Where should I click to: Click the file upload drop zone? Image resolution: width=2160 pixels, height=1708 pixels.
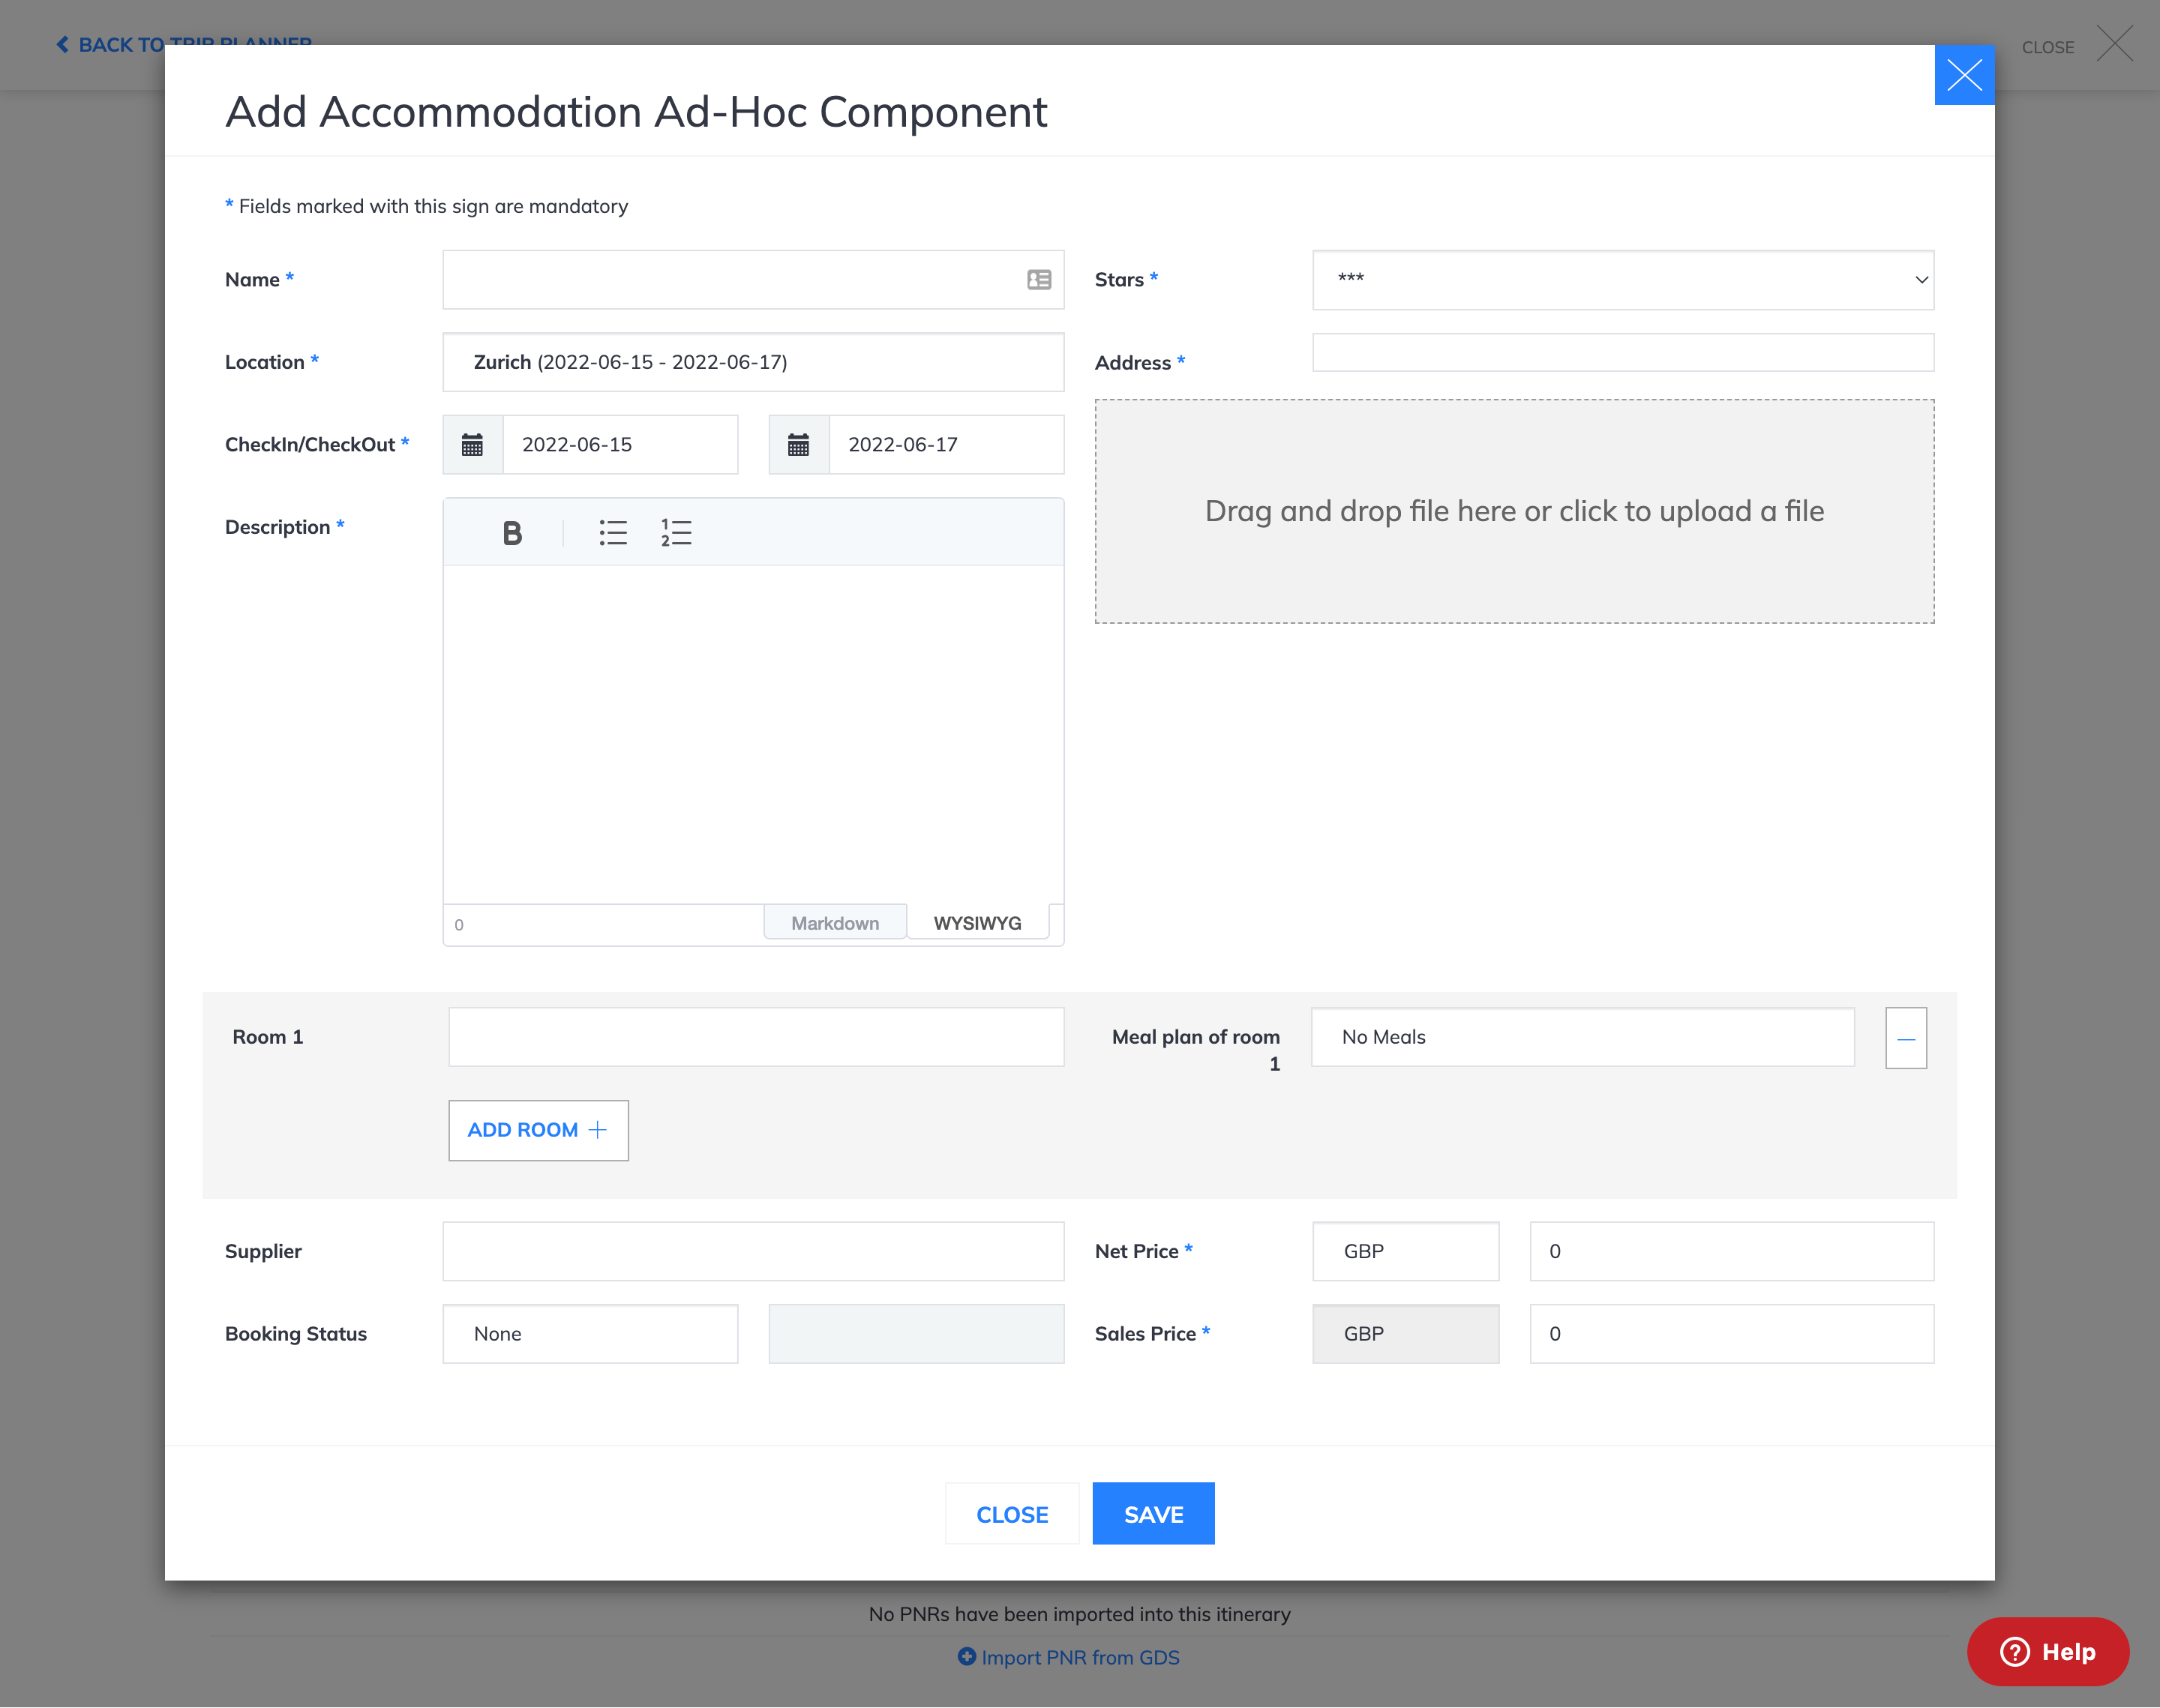[x=1514, y=512]
